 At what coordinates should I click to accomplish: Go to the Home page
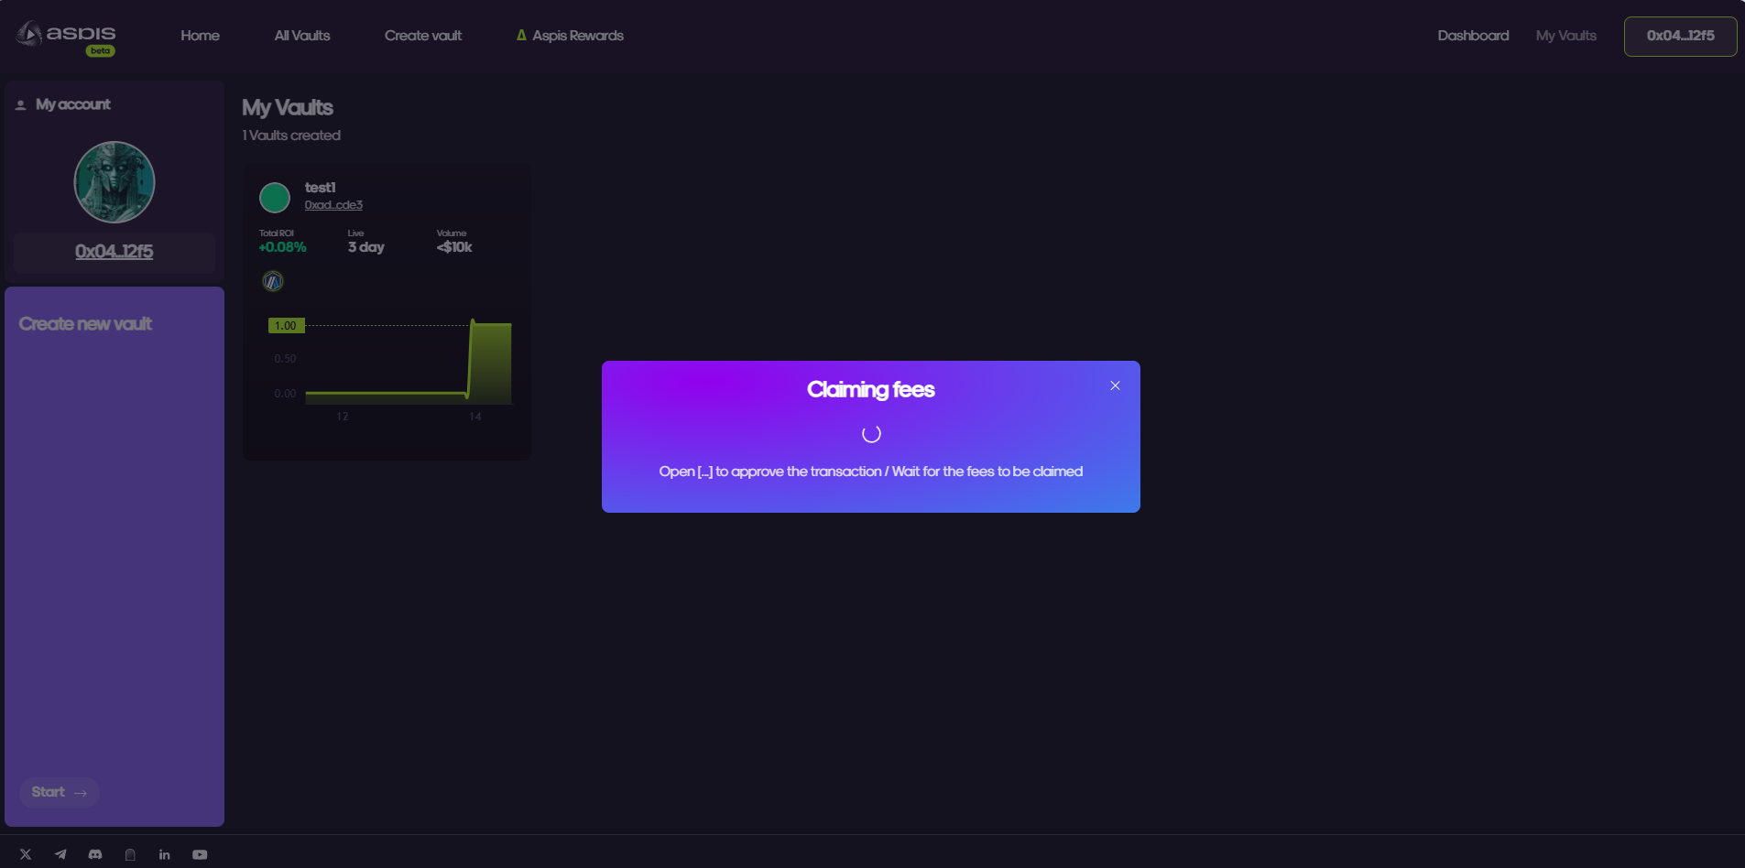click(x=200, y=36)
